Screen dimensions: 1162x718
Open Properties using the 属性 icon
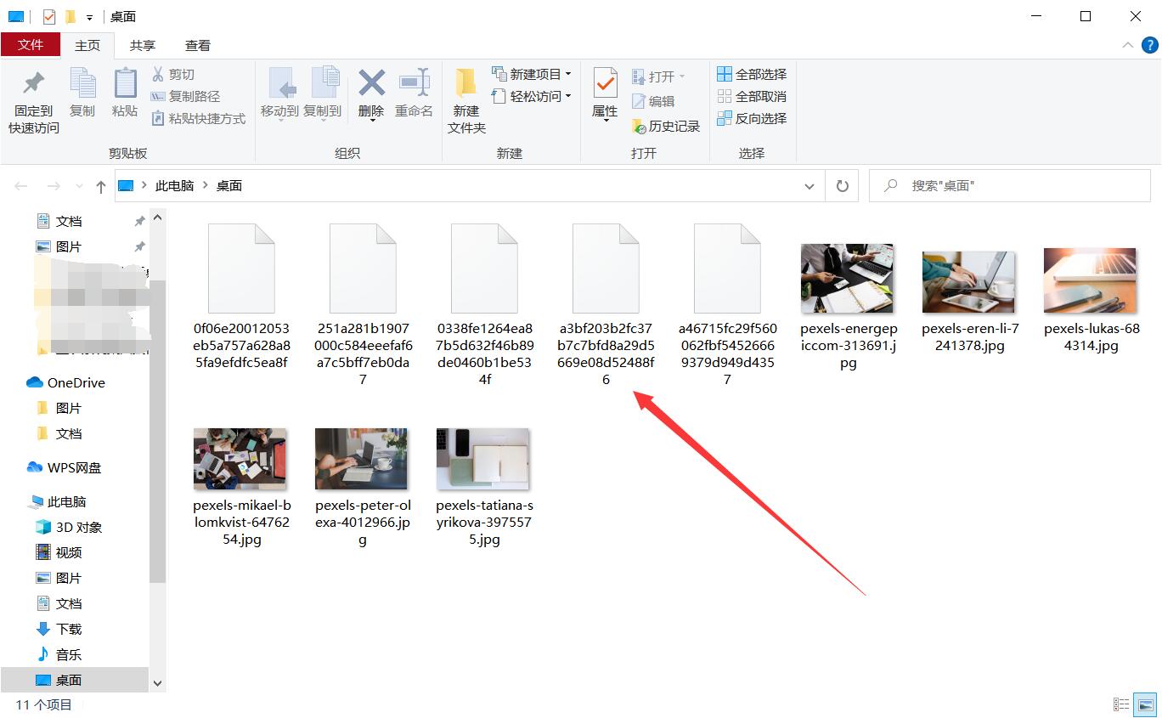pos(604,93)
